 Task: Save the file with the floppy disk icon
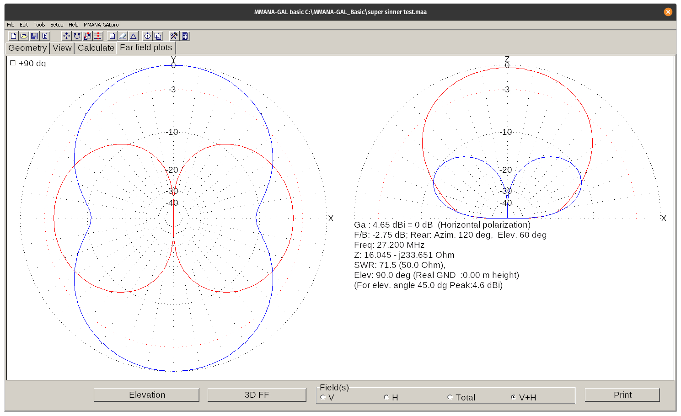34,36
